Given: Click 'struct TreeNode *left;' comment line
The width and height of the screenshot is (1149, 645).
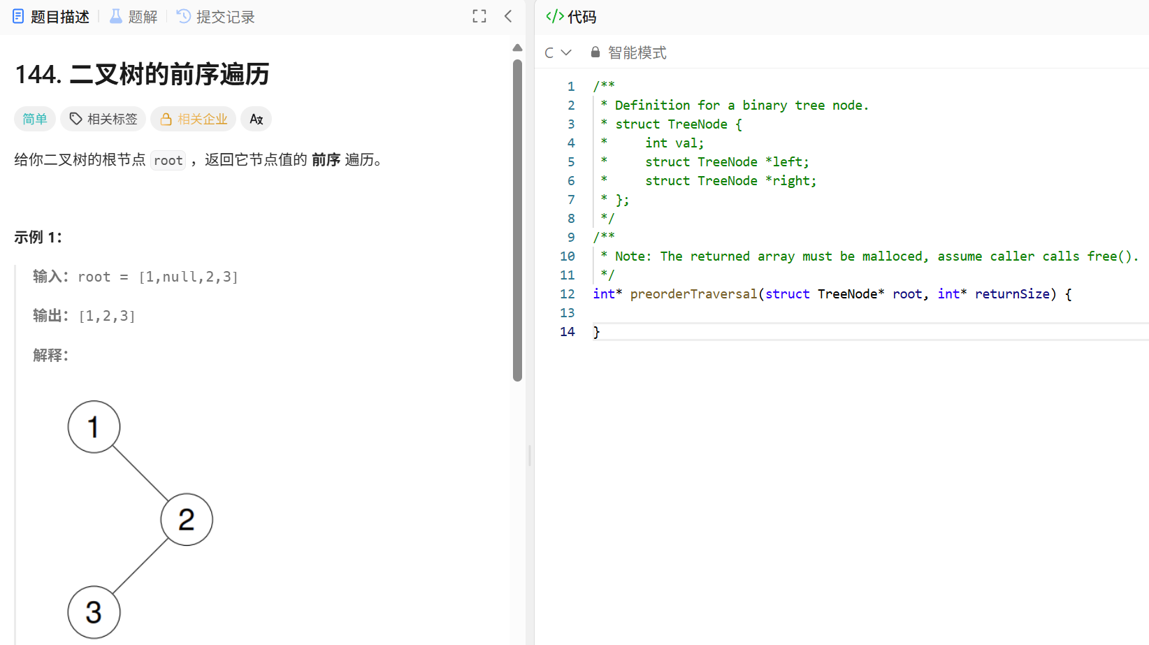Looking at the screenshot, I should [727, 162].
